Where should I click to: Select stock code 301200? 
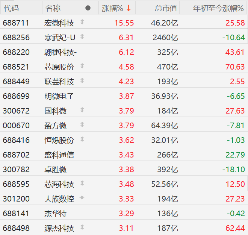(16, 199)
